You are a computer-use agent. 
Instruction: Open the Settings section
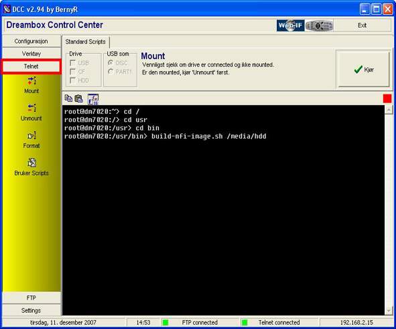click(31, 310)
